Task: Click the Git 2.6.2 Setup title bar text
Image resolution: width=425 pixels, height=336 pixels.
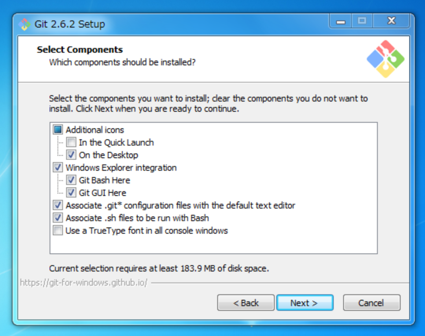Action: (70, 24)
